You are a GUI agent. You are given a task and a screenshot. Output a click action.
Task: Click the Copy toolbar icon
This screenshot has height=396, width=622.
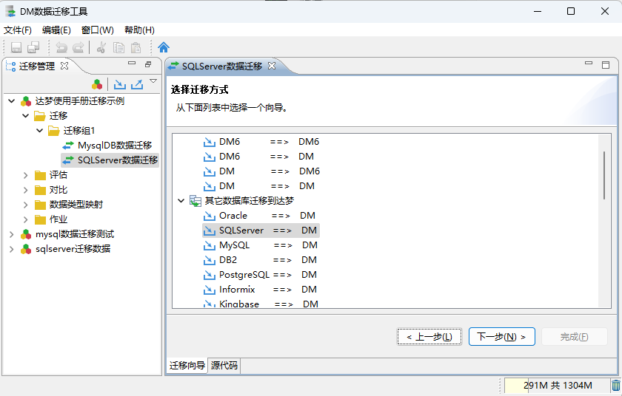pos(118,47)
